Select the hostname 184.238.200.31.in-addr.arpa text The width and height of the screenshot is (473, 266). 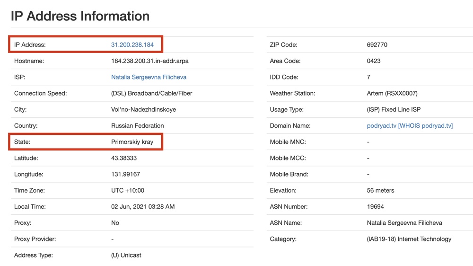pos(150,61)
